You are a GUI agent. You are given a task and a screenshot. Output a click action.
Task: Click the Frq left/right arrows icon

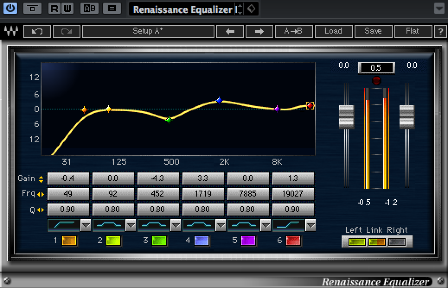tap(41, 194)
